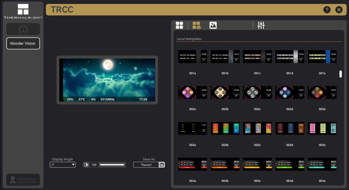The image size is (349, 190).
Task: Select template thumbnail 004d
Action: [x=290, y=164]
